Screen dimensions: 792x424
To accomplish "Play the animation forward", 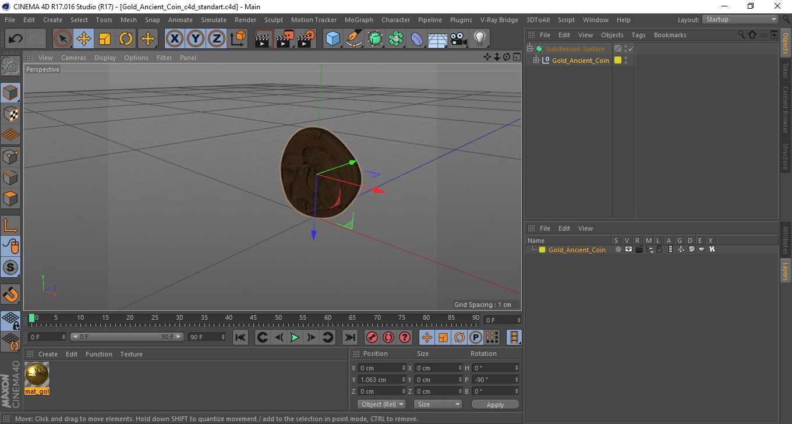I will pyautogui.click(x=295, y=337).
